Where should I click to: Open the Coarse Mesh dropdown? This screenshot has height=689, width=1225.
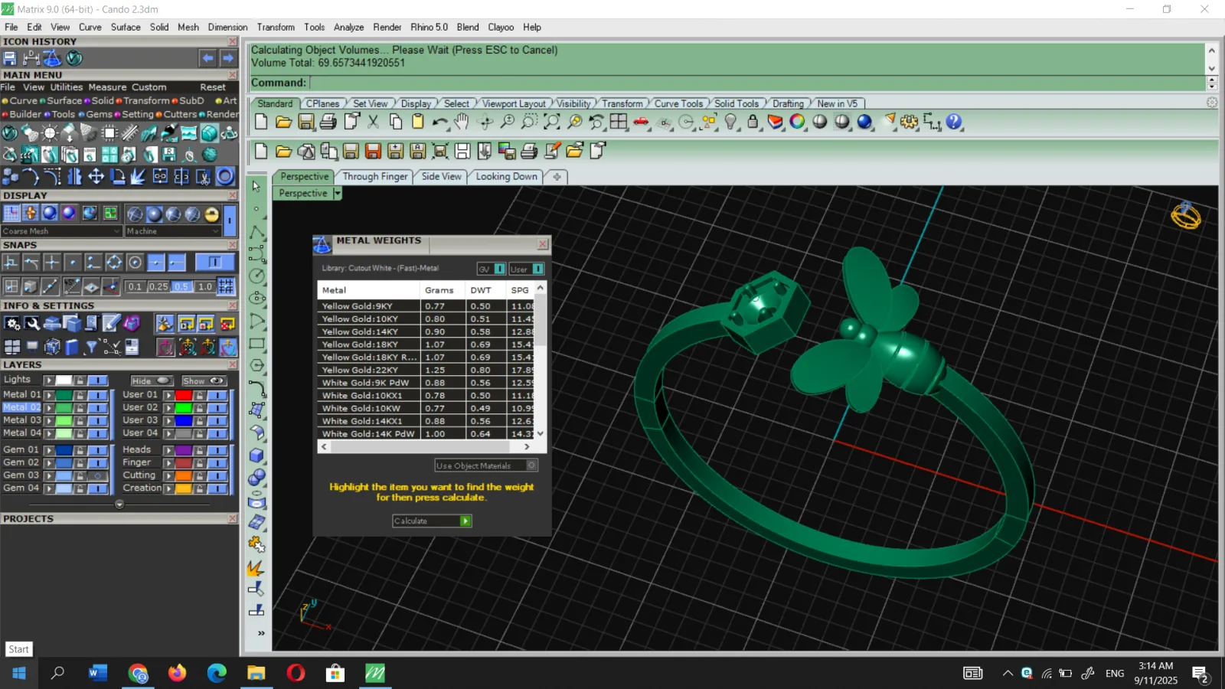61,231
